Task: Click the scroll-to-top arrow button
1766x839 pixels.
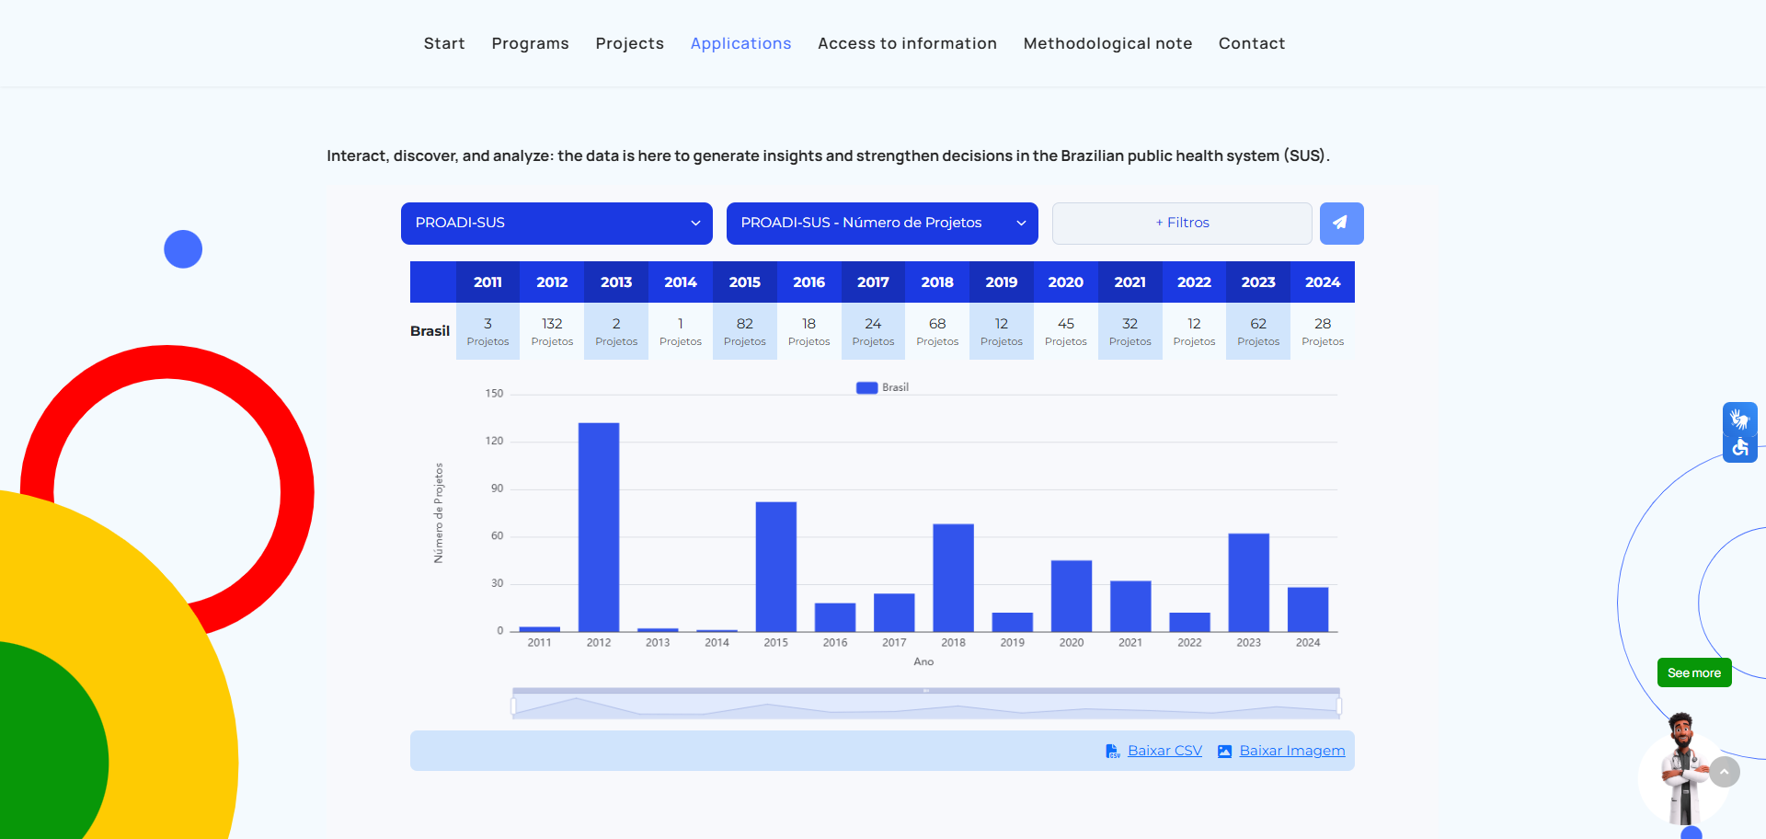Action: pyautogui.click(x=1725, y=772)
